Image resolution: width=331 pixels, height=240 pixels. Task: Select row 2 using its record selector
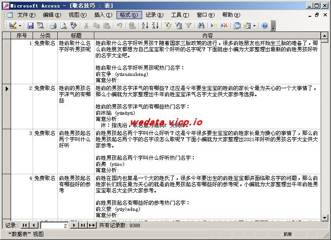point(7,107)
